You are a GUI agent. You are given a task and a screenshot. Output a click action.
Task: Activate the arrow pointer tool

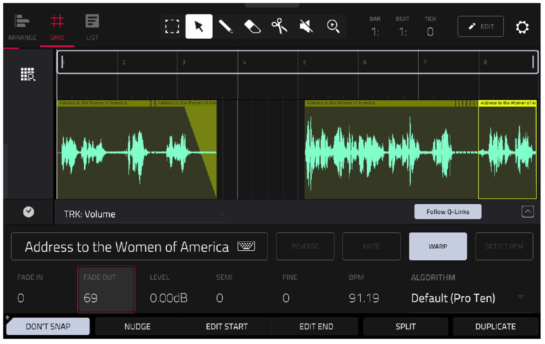(199, 26)
